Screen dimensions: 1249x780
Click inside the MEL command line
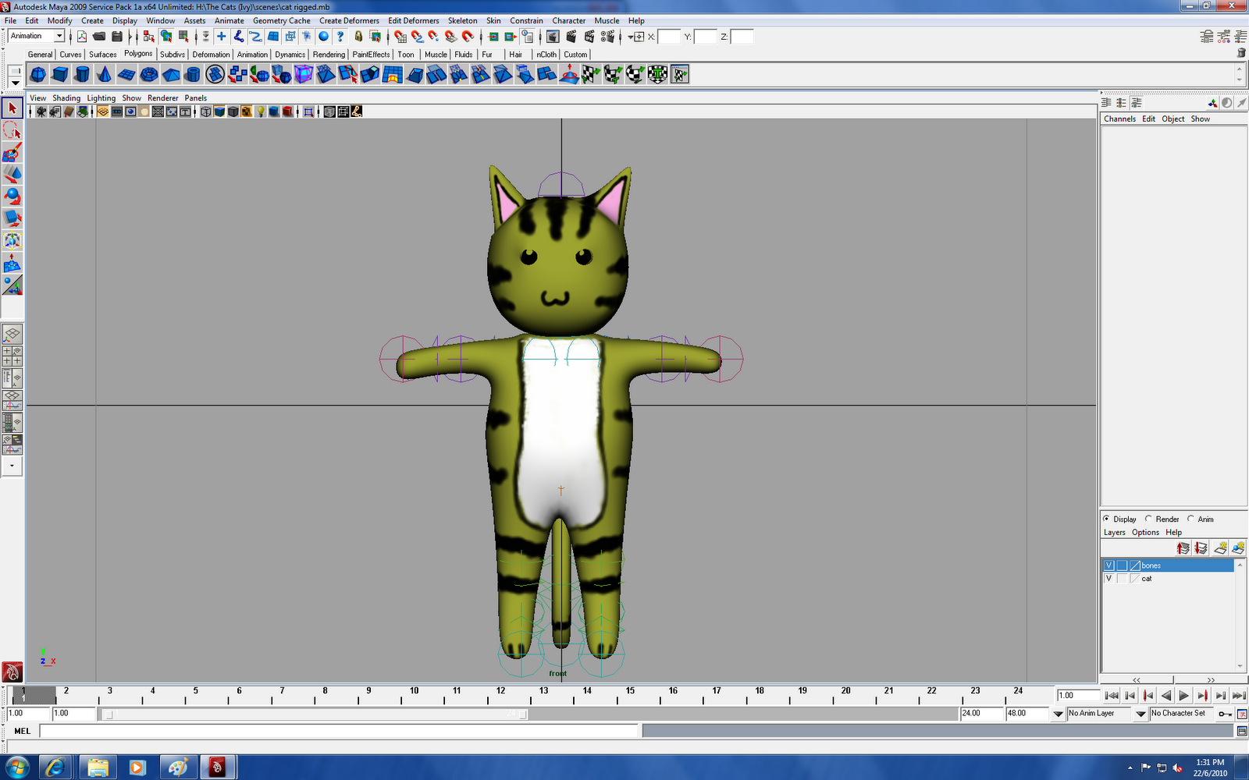[x=312, y=731]
